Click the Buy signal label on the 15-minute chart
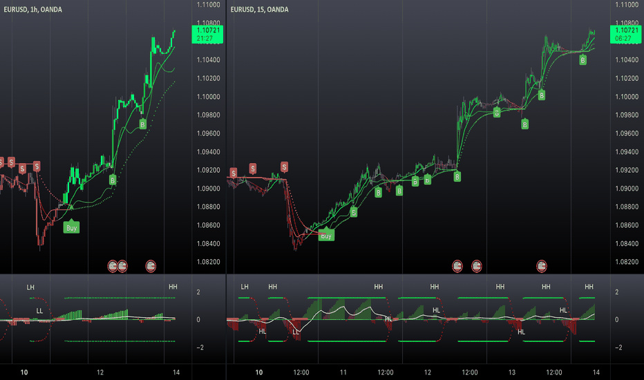644x380 pixels. [x=326, y=235]
